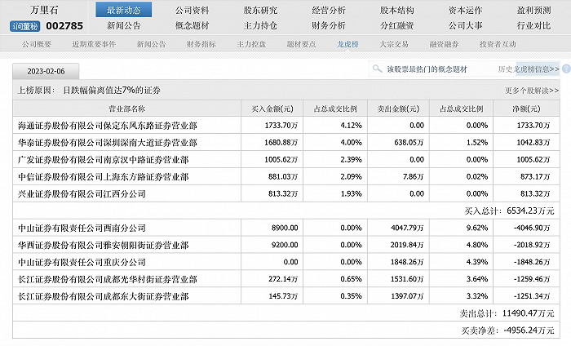Click 卖出总计 11490.47万元 total
Viewport: 571px width, 346px height.
coord(507,313)
